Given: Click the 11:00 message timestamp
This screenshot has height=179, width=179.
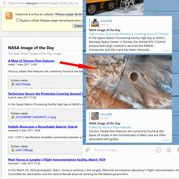Looking at the screenshot, I should tap(166, 51).
